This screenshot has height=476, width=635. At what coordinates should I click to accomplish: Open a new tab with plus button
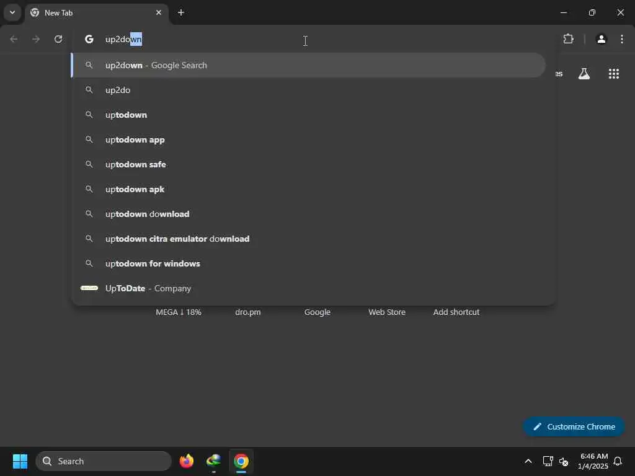[x=181, y=12]
